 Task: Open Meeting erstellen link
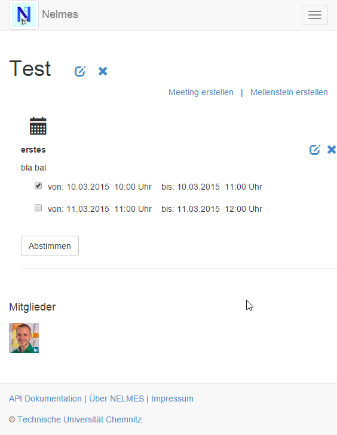pos(201,92)
